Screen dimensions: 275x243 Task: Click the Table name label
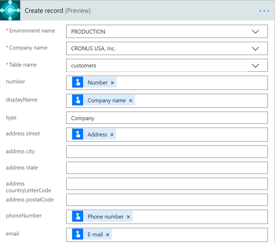click(23, 65)
